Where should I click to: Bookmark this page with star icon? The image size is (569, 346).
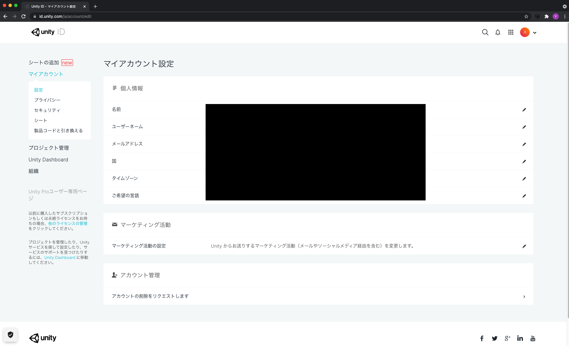(526, 16)
